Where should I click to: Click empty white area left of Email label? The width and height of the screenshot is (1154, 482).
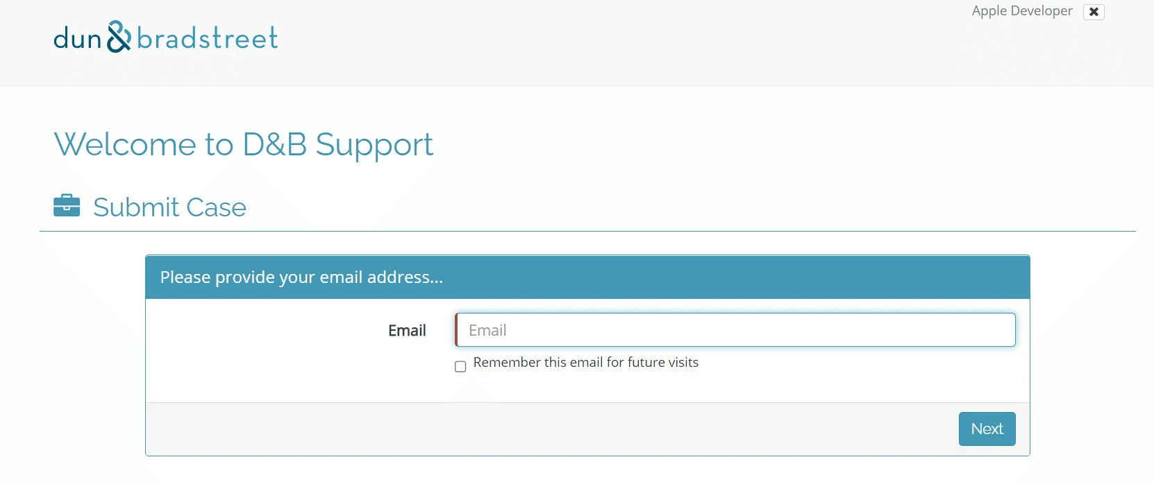(264, 347)
